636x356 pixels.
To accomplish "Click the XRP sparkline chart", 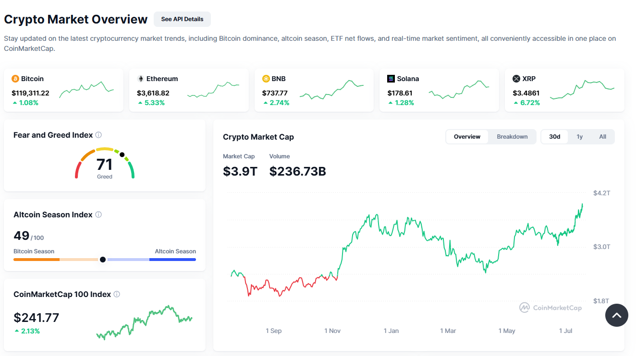I will [x=582, y=89].
